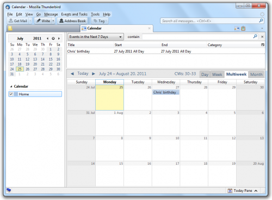
Task: Open the Events in the Next 7 Days dropdown
Action: [x=96, y=37]
